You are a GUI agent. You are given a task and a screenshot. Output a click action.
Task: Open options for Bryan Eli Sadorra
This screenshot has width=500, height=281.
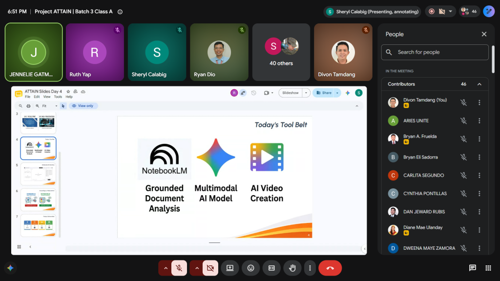tap(479, 157)
